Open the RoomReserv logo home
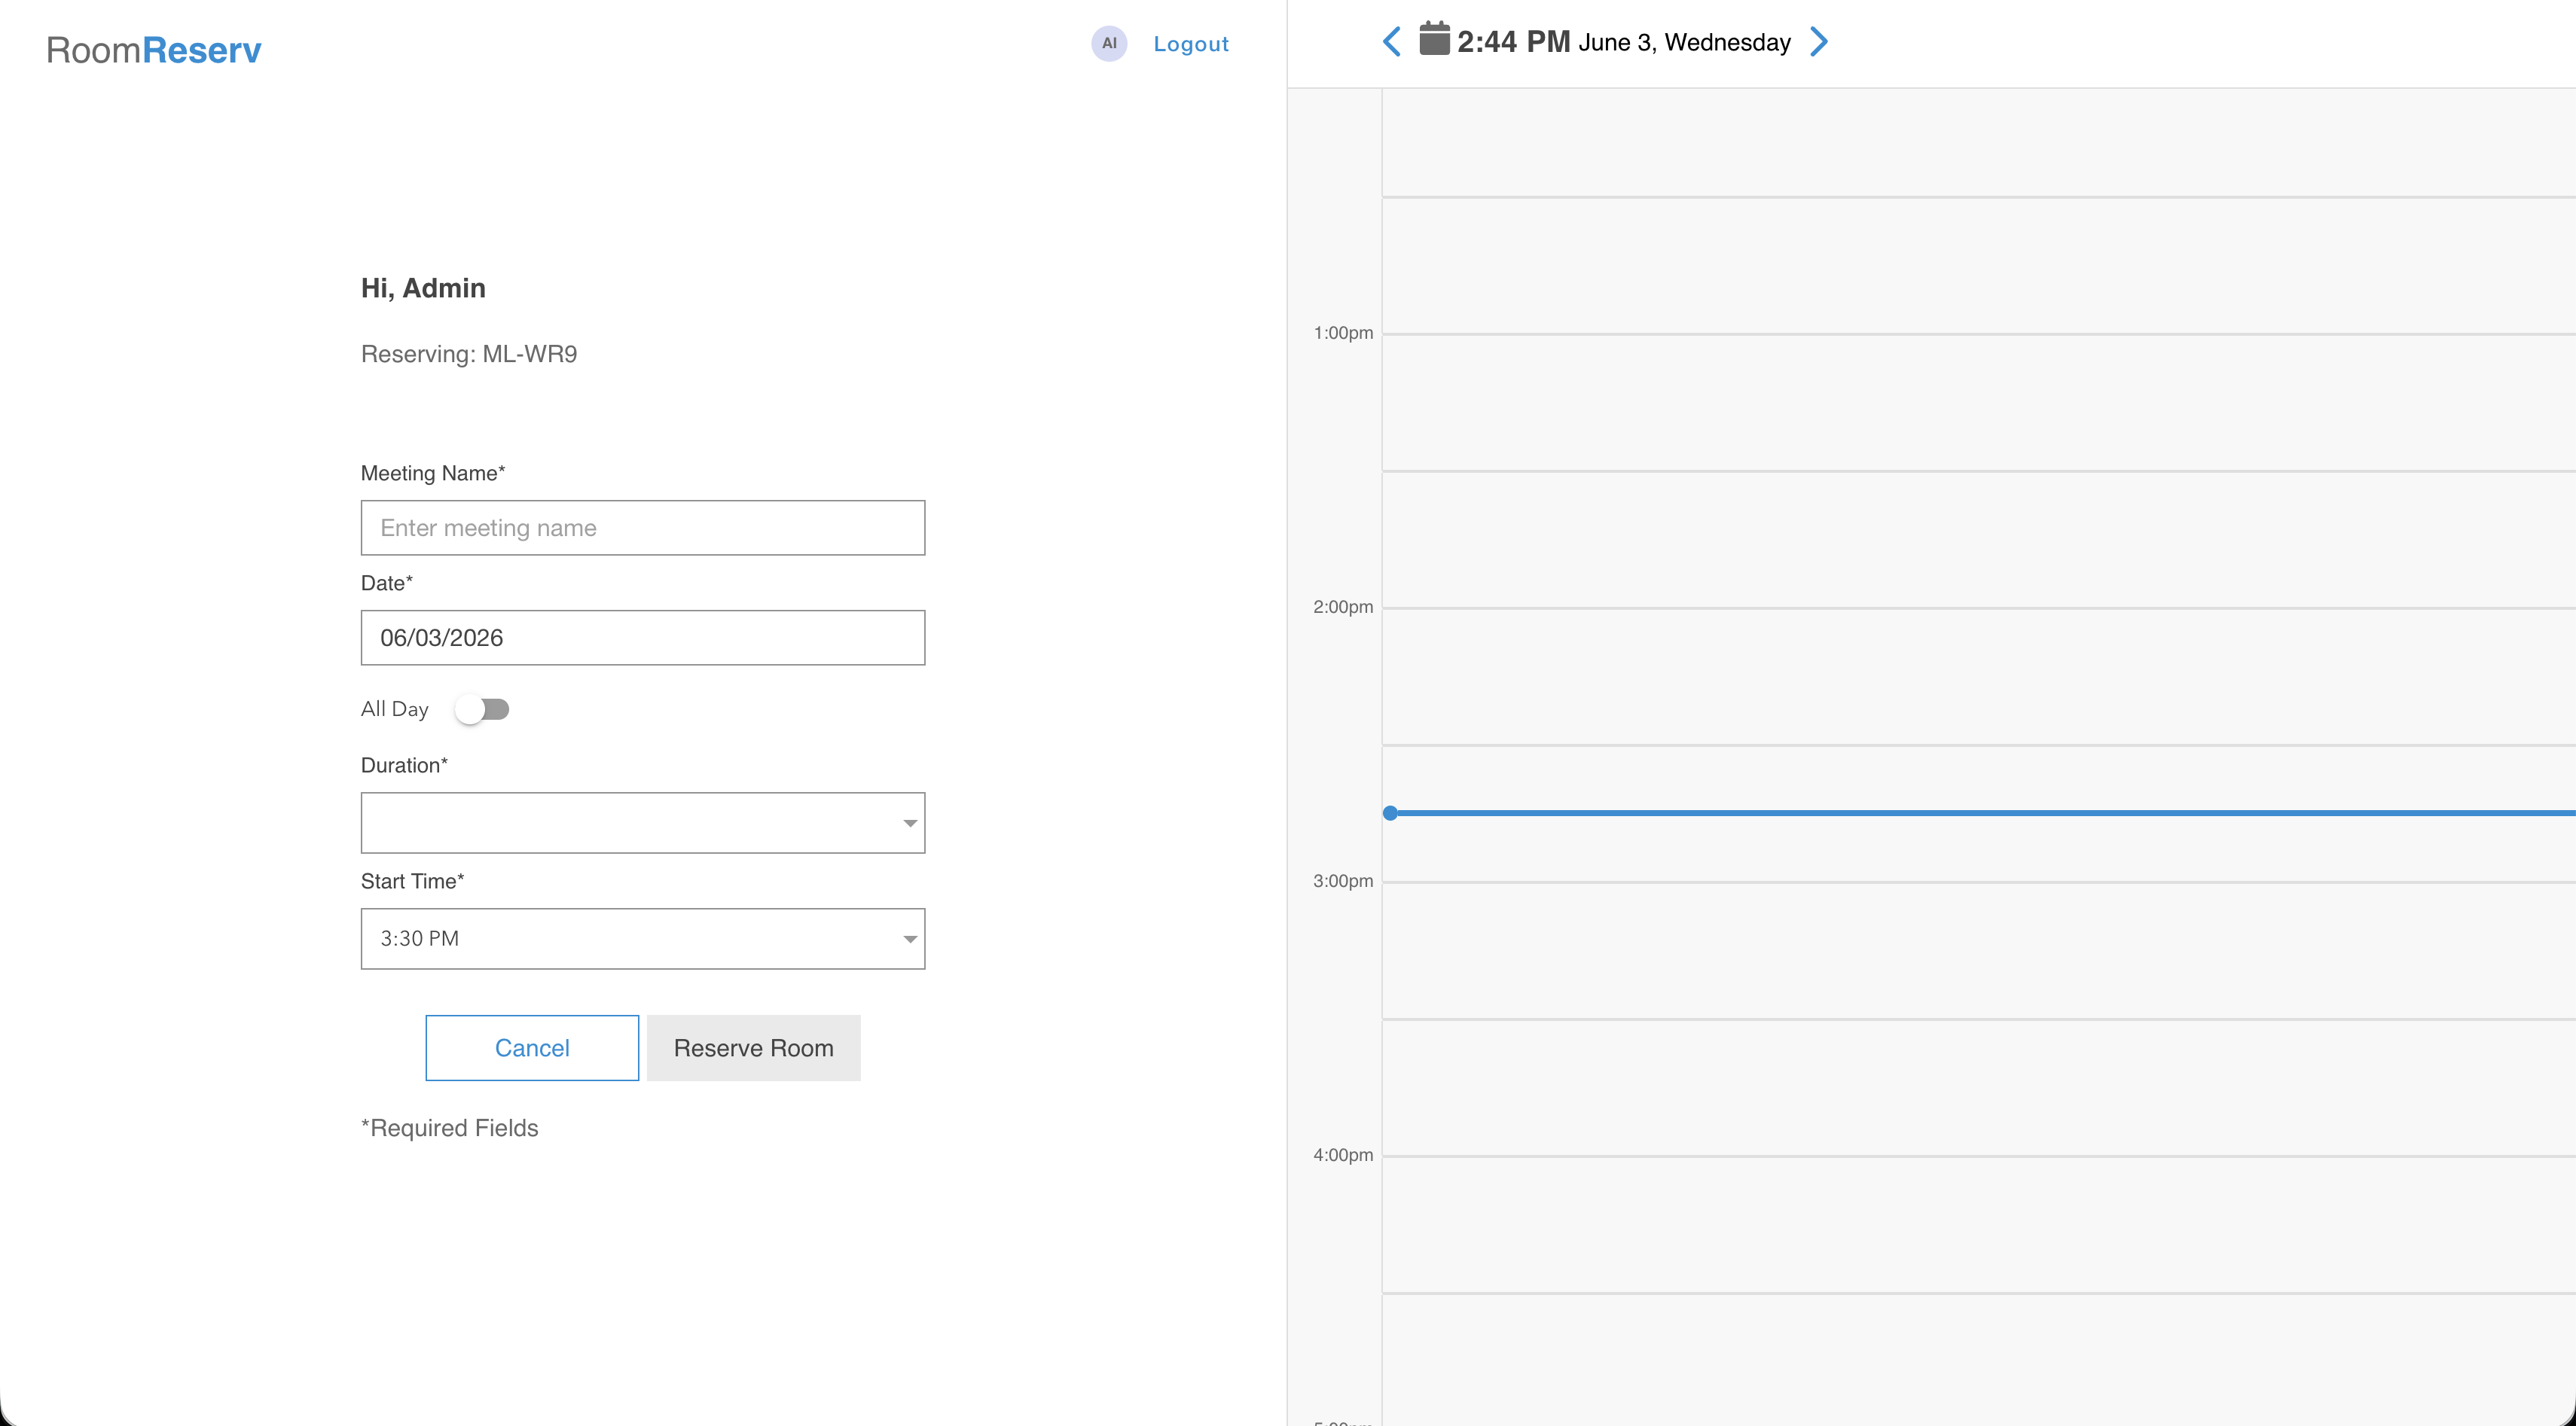Image resolution: width=2576 pixels, height=1426 pixels. click(154, 50)
